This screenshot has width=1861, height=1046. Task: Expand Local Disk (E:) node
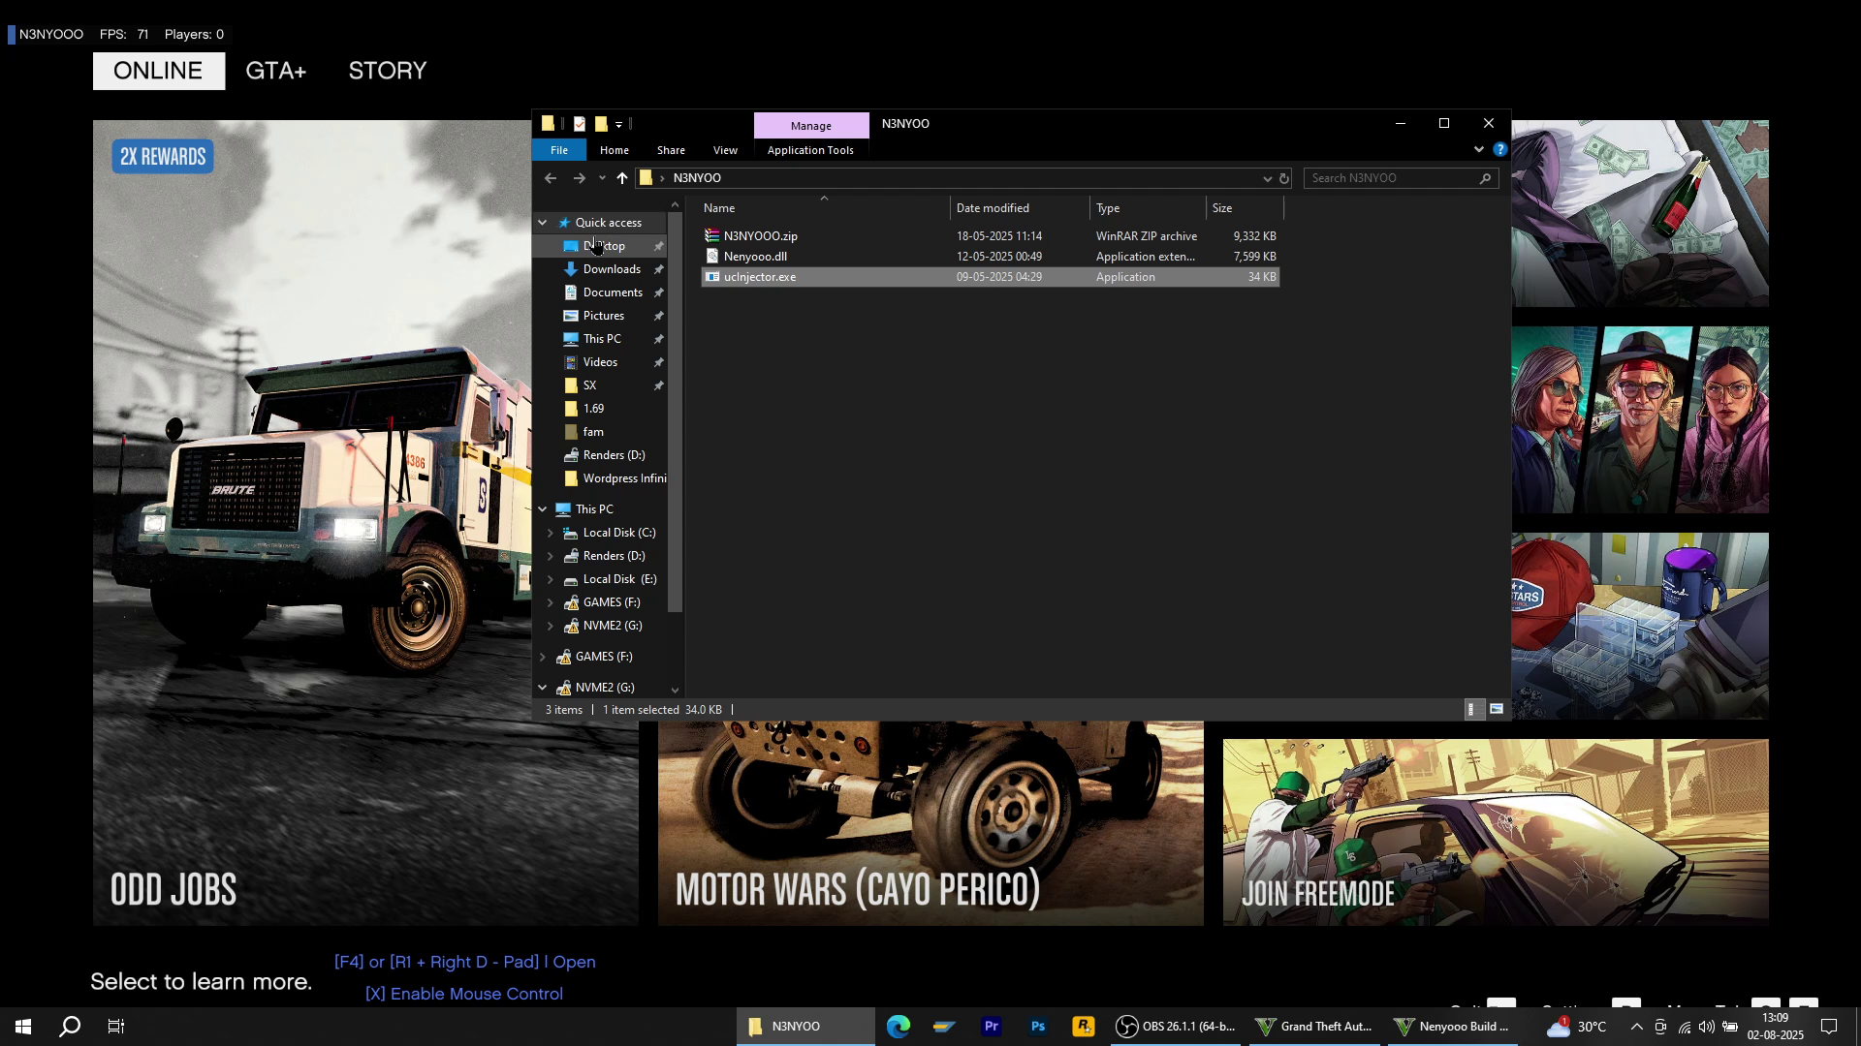(551, 579)
